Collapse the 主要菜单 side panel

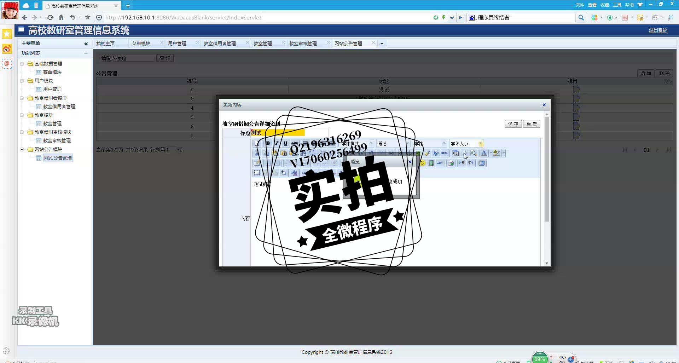tap(86, 44)
